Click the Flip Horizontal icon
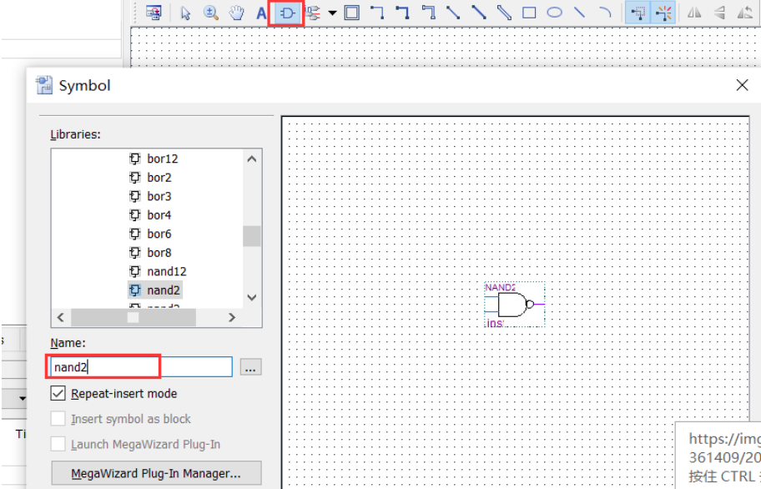Viewport: 761px width, 489px height. pos(694,13)
